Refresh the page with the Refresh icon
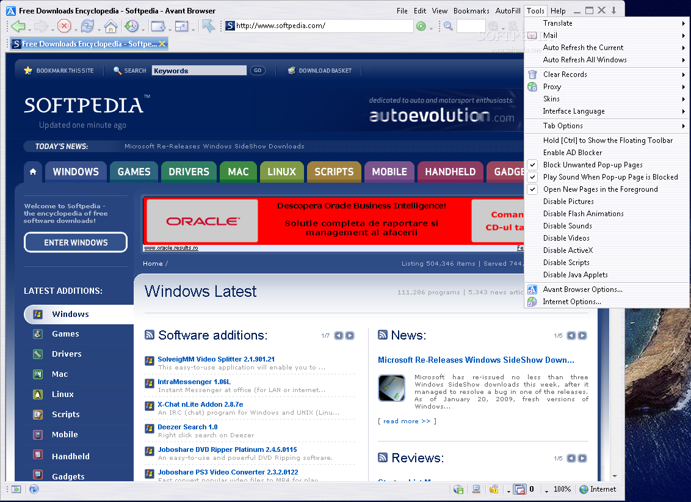Viewport: 691px width, 502px height. (87, 26)
